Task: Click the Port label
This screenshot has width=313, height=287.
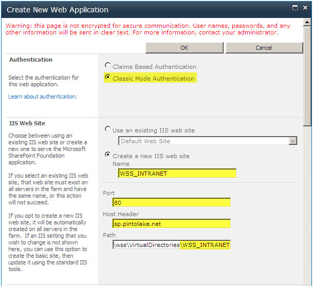Action: pos(109,193)
